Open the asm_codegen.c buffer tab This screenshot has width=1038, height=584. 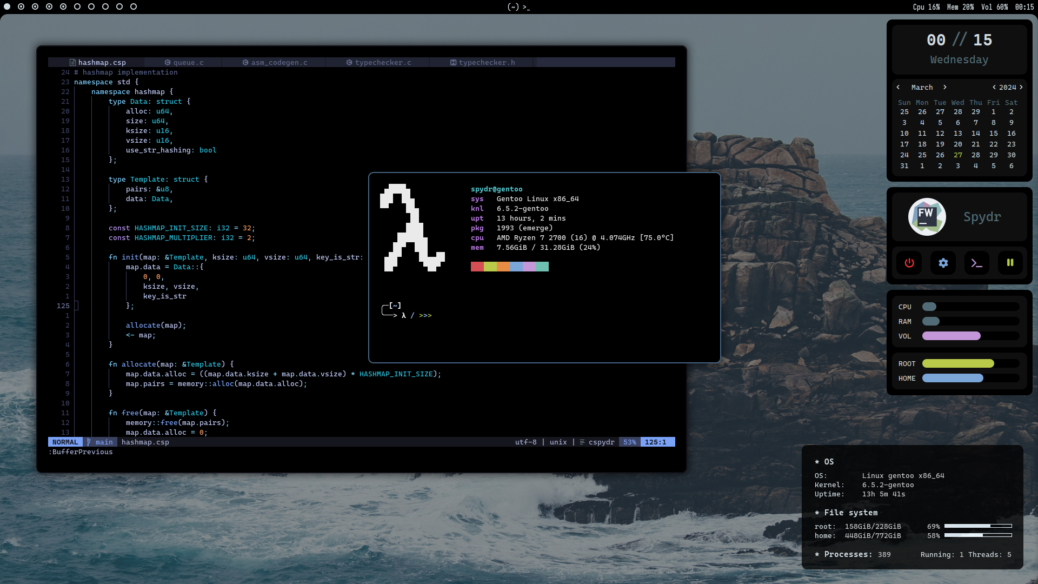[x=275, y=63]
